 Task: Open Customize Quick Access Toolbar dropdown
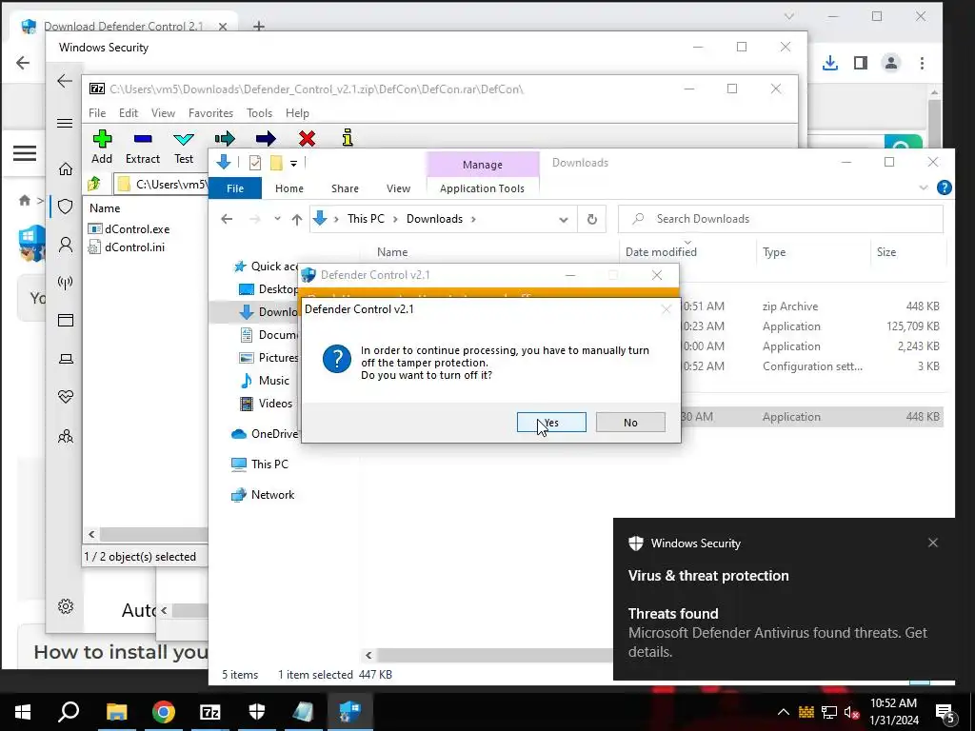(293, 164)
